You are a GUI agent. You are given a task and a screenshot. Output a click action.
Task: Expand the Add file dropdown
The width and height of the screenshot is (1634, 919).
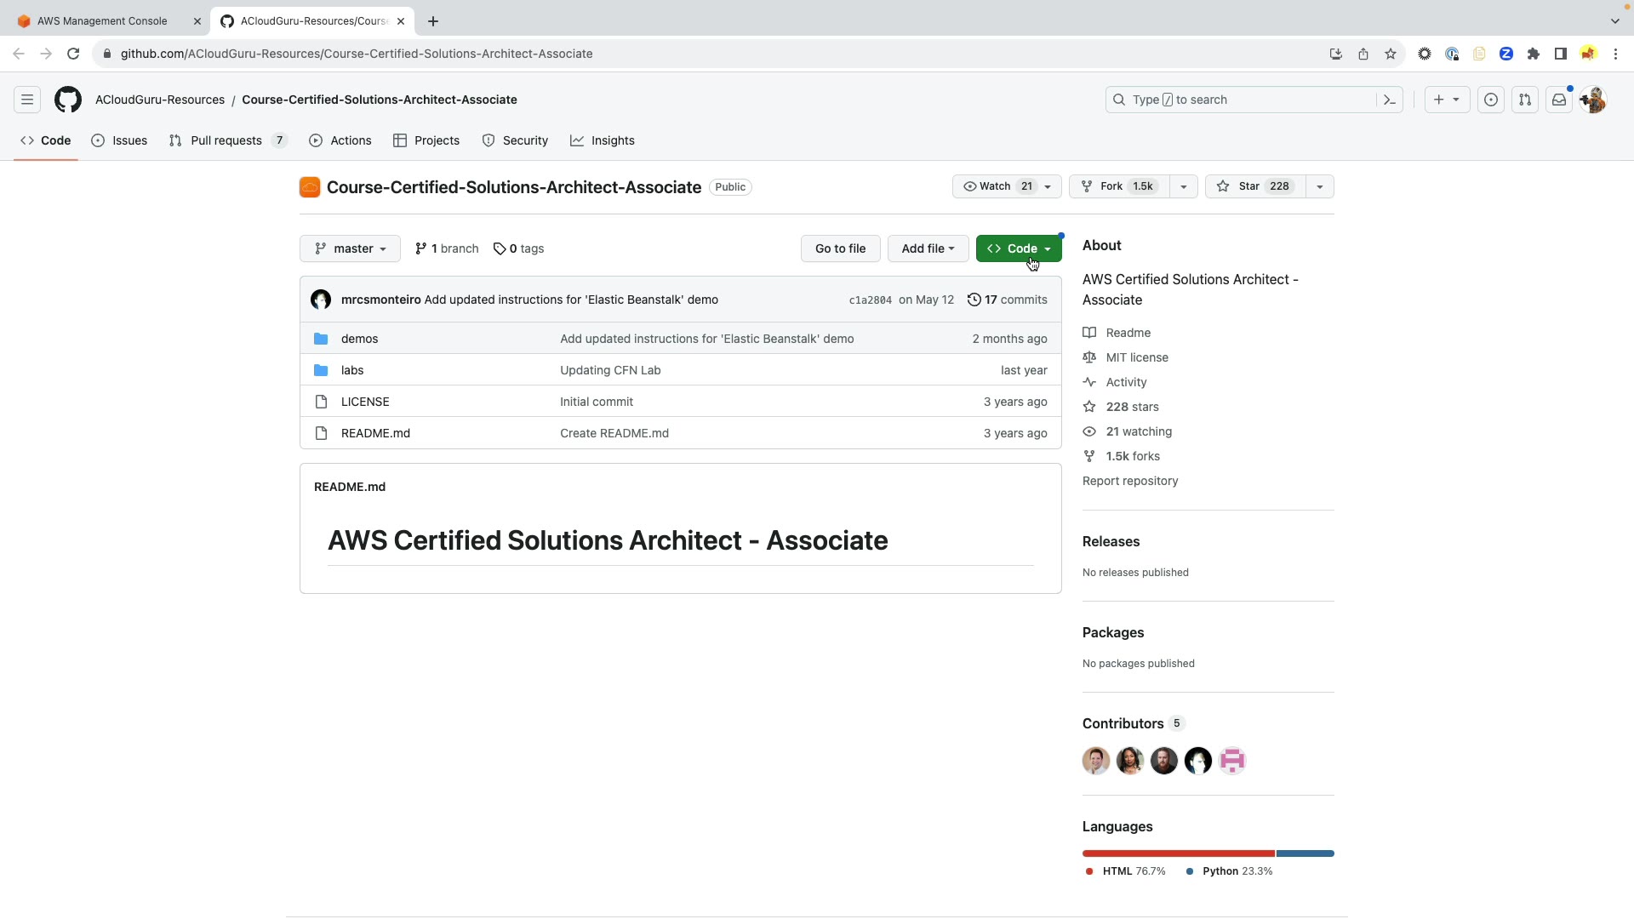point(928,248)
